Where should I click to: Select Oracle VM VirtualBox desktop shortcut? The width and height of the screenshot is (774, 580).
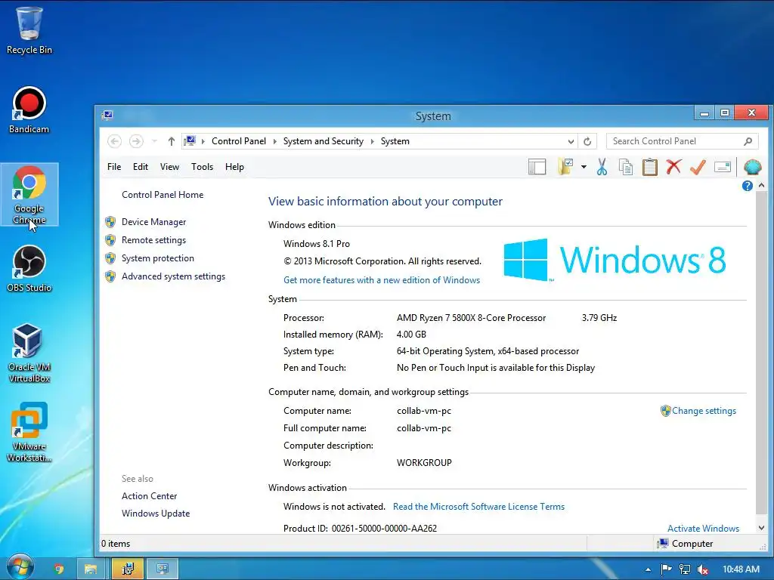[x=29, y=353]
